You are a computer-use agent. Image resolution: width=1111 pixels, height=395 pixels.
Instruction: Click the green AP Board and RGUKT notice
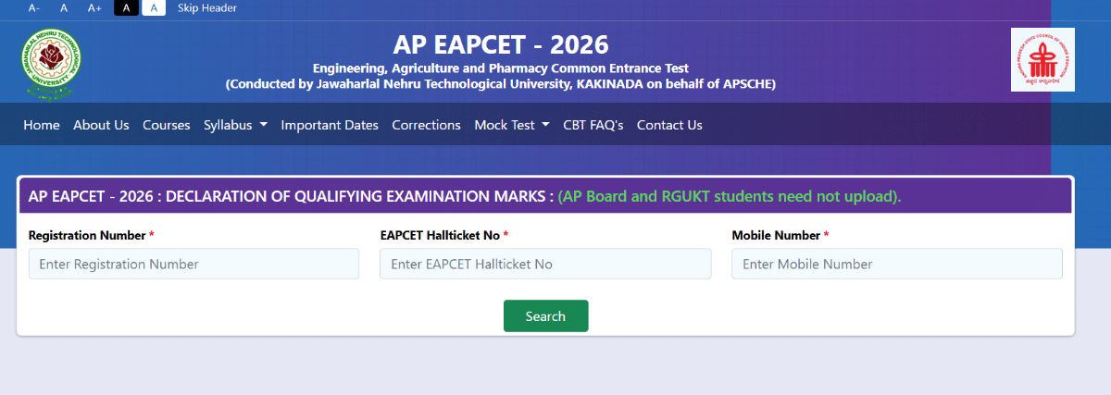pos(730,196)
